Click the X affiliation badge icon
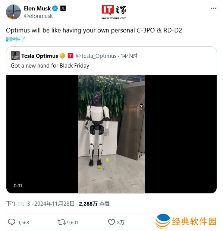Image resolution: width=223 pixels, height=231 pixels. click(63, 8)
